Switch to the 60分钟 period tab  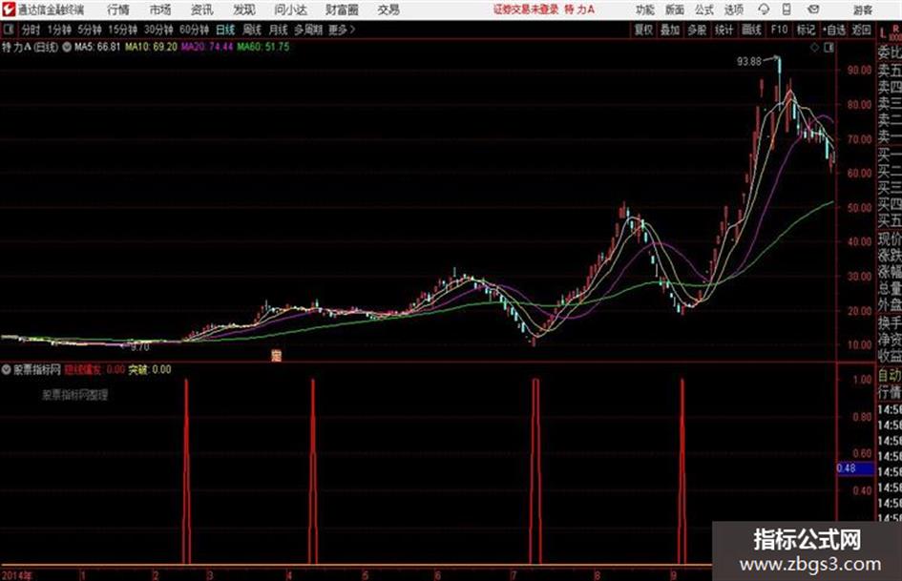[195, 30]
